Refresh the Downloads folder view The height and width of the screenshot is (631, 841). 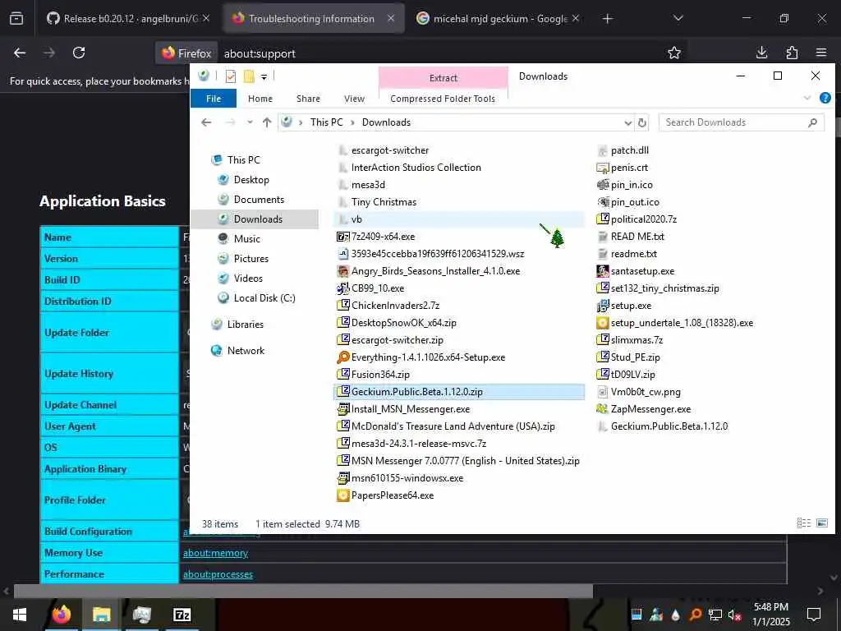(x=642, y=123)
